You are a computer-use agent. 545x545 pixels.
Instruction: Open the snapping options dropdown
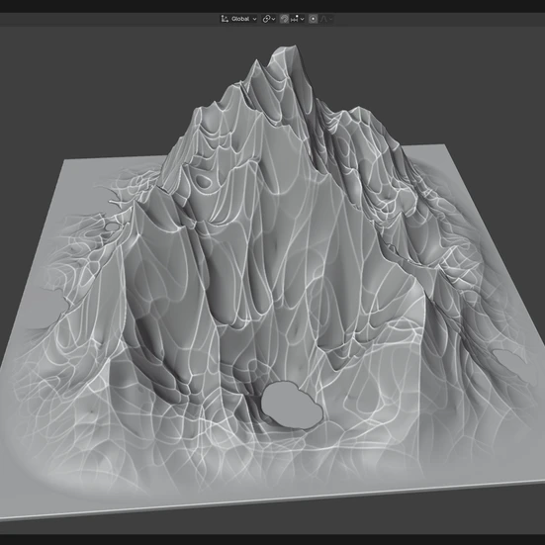point(298,19)
